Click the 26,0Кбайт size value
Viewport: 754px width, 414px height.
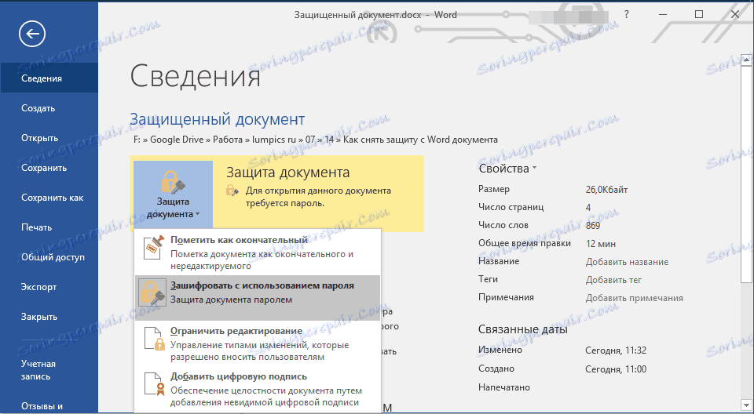pos(607,190)
